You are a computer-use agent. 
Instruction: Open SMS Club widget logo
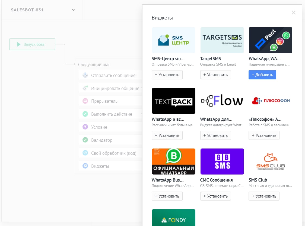click(271, 162)
